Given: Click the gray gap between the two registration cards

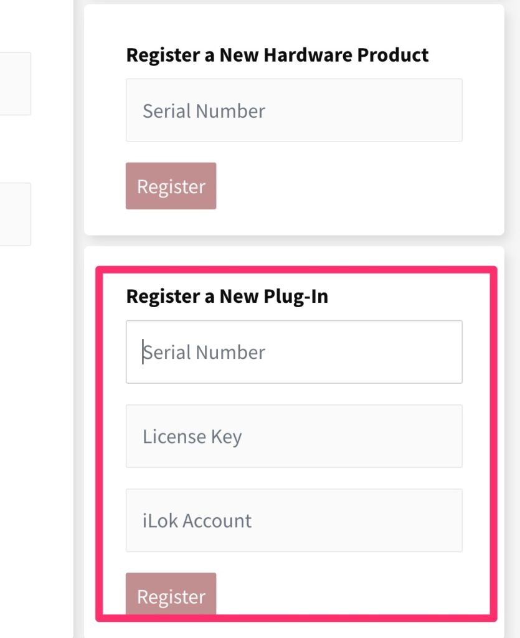Looking at the screenshot, I should coord(294,241).
